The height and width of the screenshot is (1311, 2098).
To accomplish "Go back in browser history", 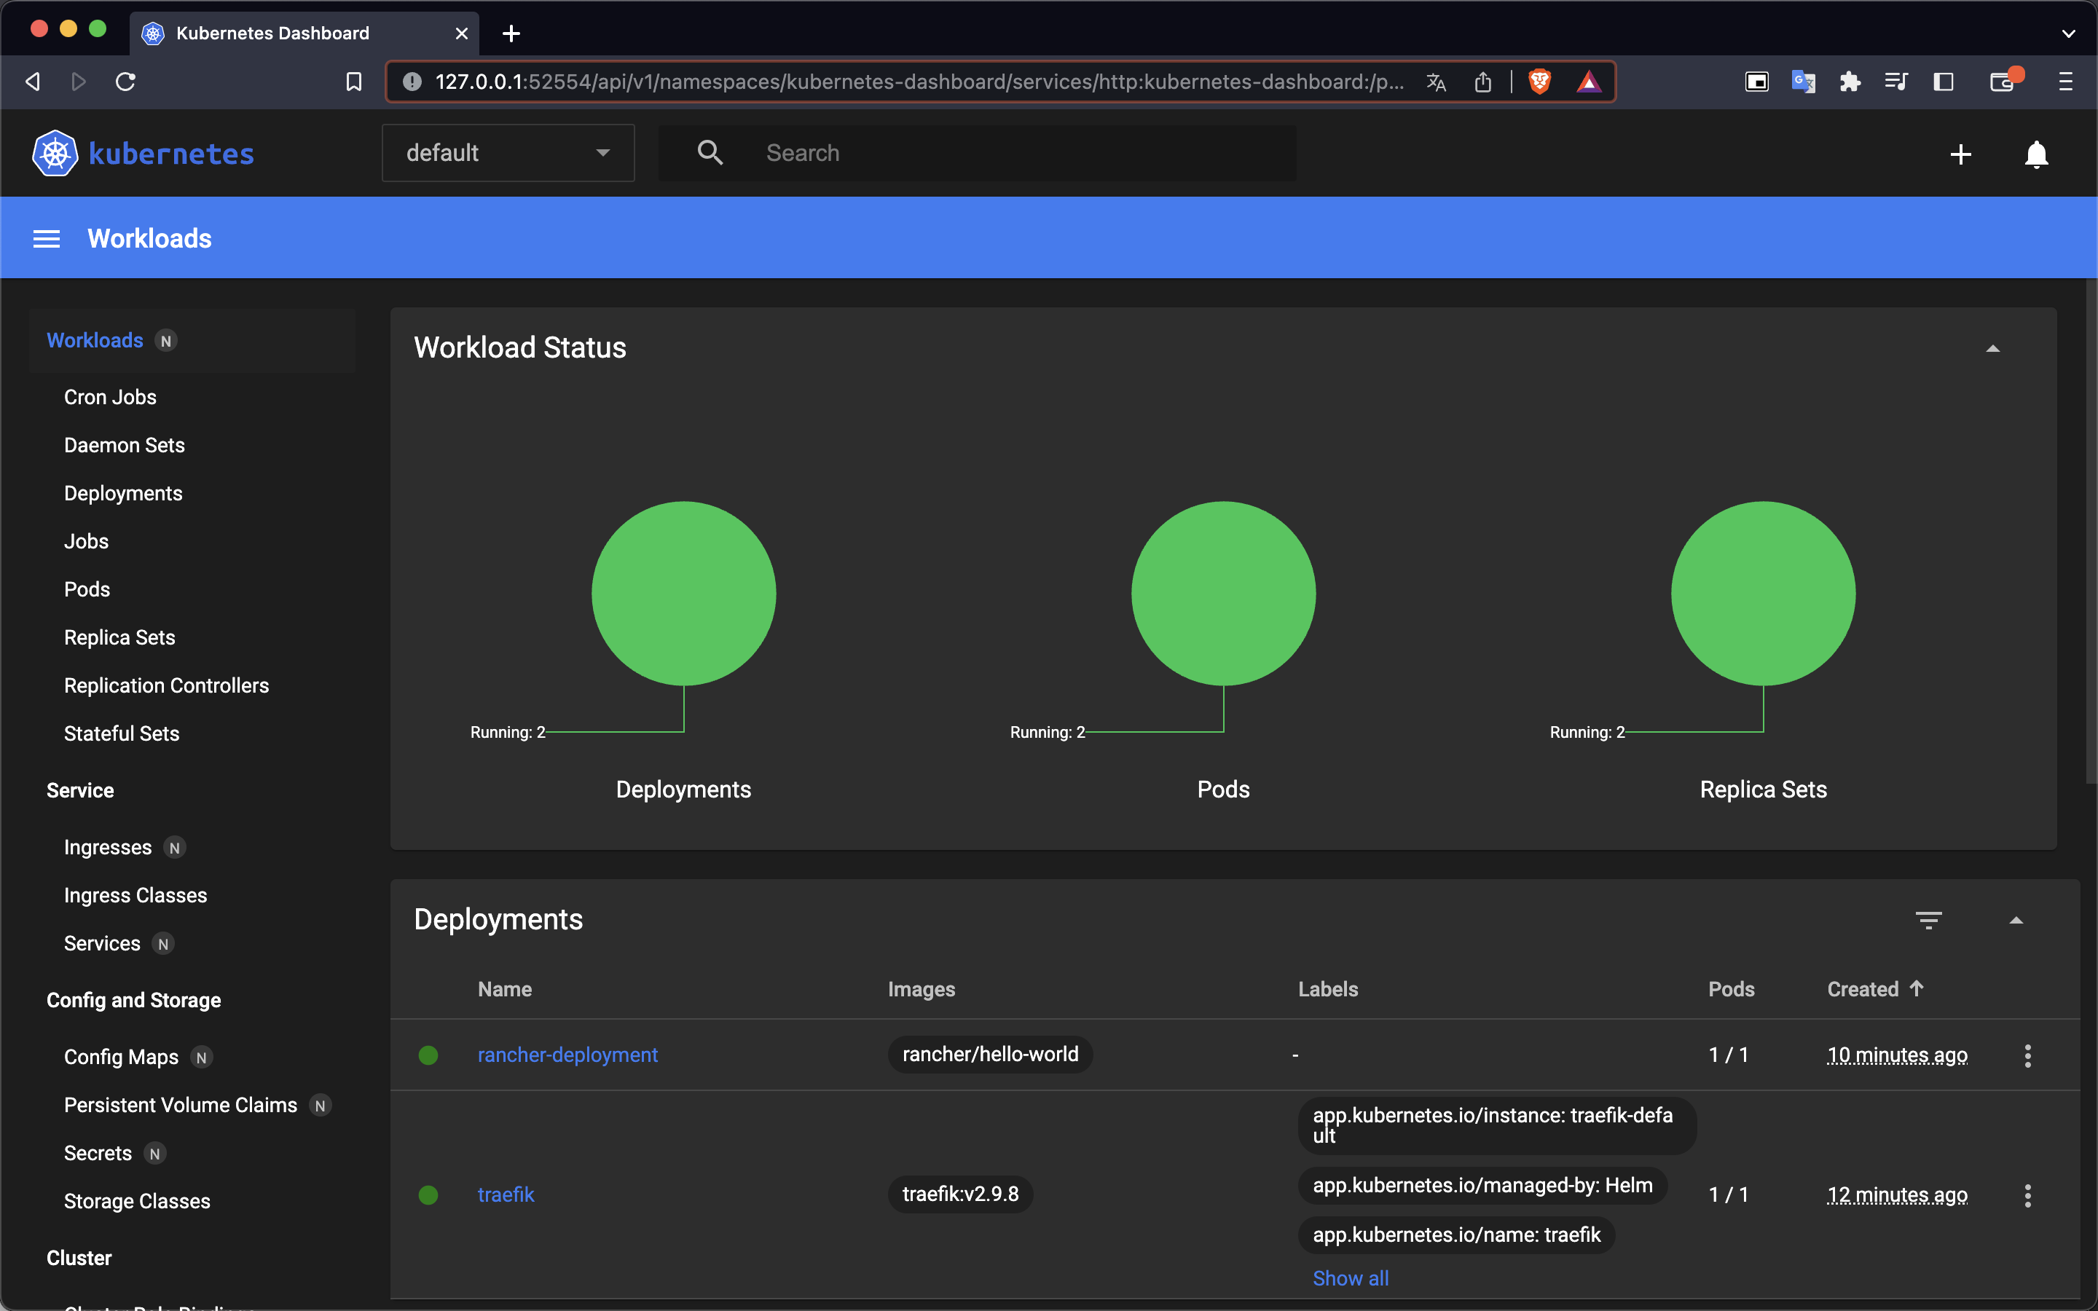I will pos(33,82).
